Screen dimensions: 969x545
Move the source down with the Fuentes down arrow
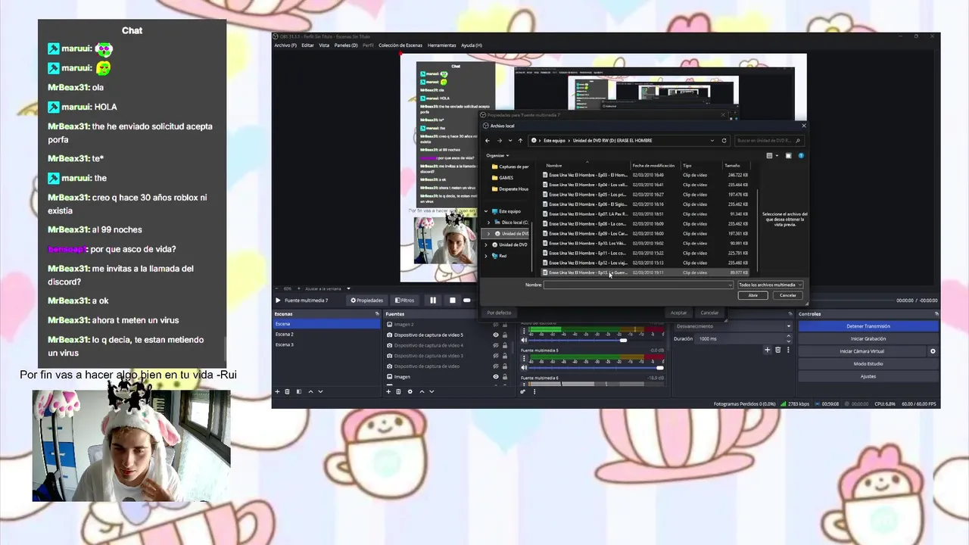coord(432,391)
